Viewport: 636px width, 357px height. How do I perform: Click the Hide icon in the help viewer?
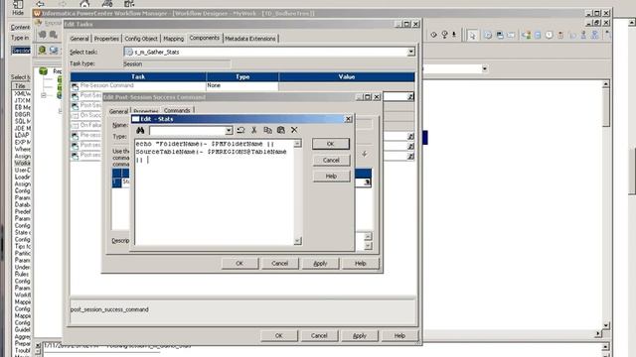tap(18, 7)
